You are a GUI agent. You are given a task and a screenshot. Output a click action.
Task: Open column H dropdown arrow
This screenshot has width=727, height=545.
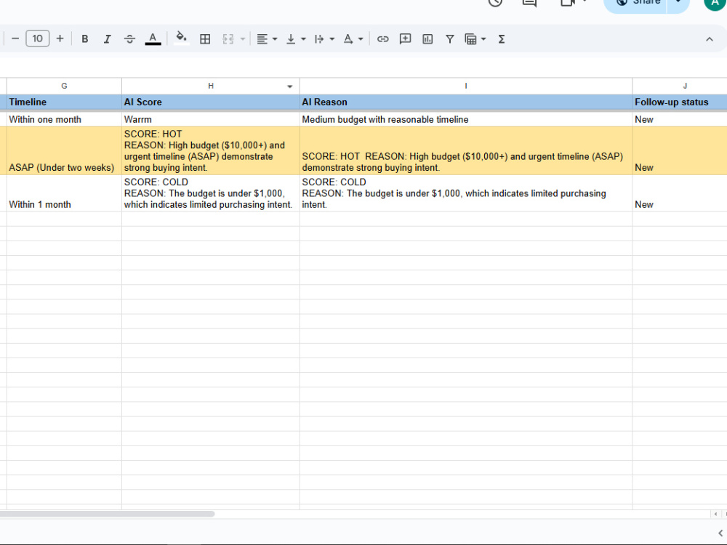(x=290, y=86)
